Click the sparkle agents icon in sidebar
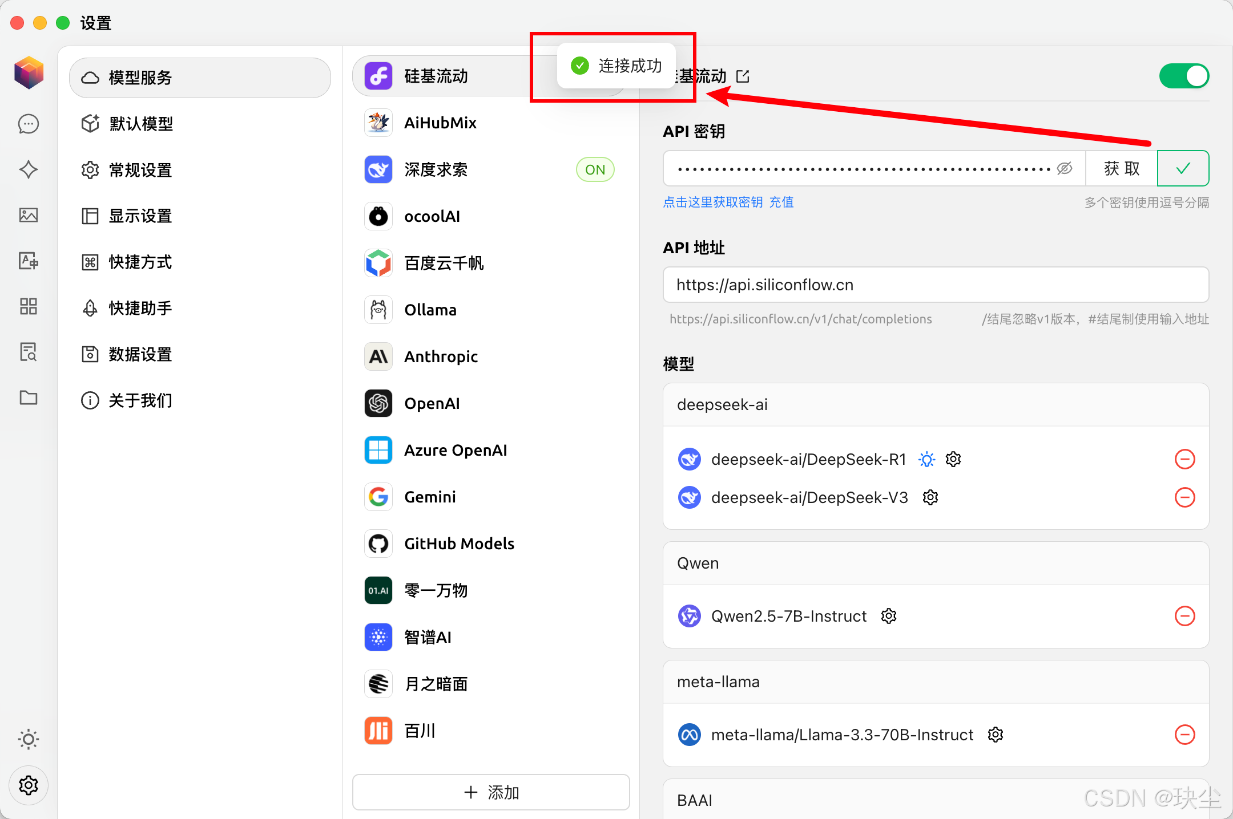This screenshot has height=819, width=1233. (x=29, y=169)
